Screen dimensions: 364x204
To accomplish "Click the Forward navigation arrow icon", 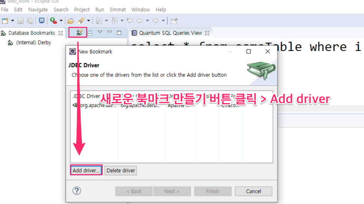I will click(156, 21).
